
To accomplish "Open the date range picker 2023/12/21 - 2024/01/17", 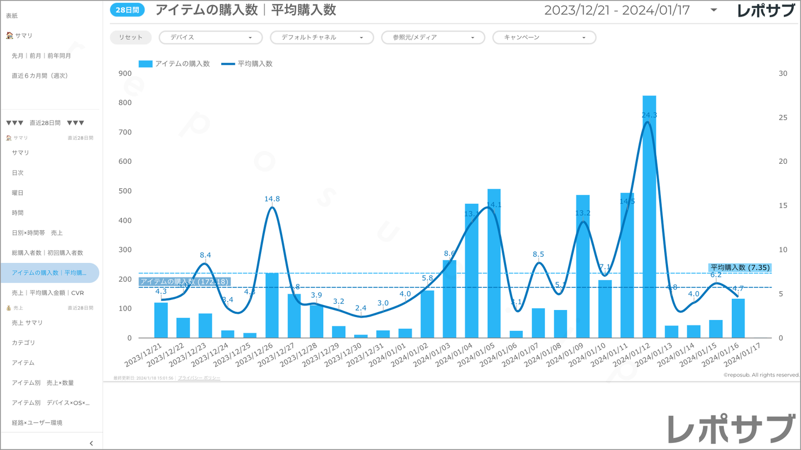I will [x=630, y=11].
